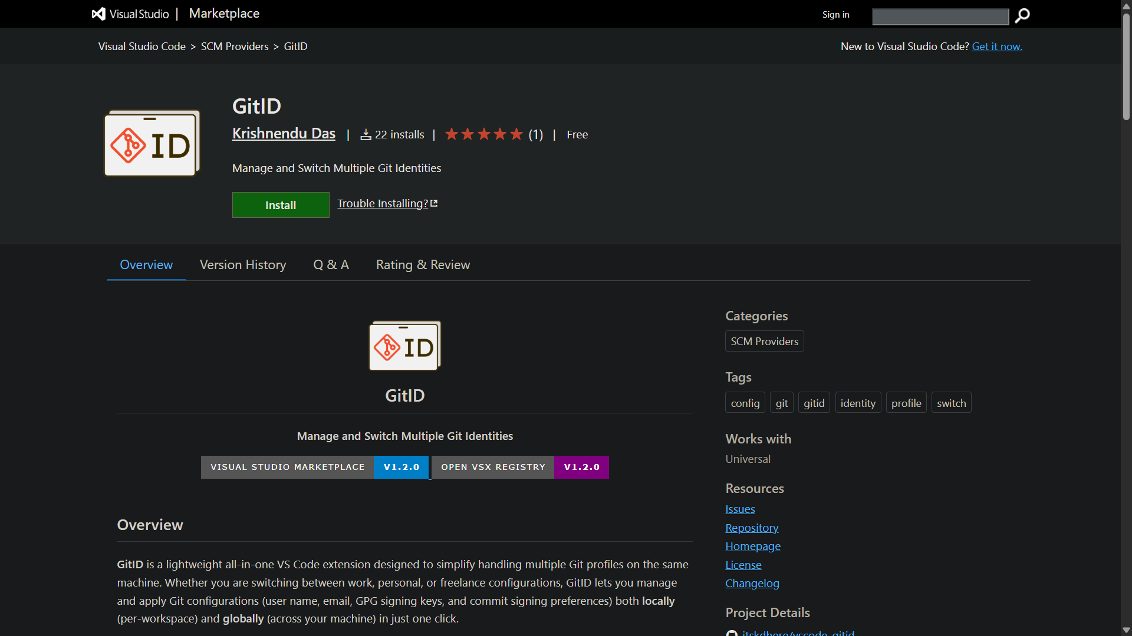The width and height of the screenshot is (1132, 636).
Task: Click the Open VSX Registry v1.2.0 badge
Action: pyautogui.click(x=520, y=467)
